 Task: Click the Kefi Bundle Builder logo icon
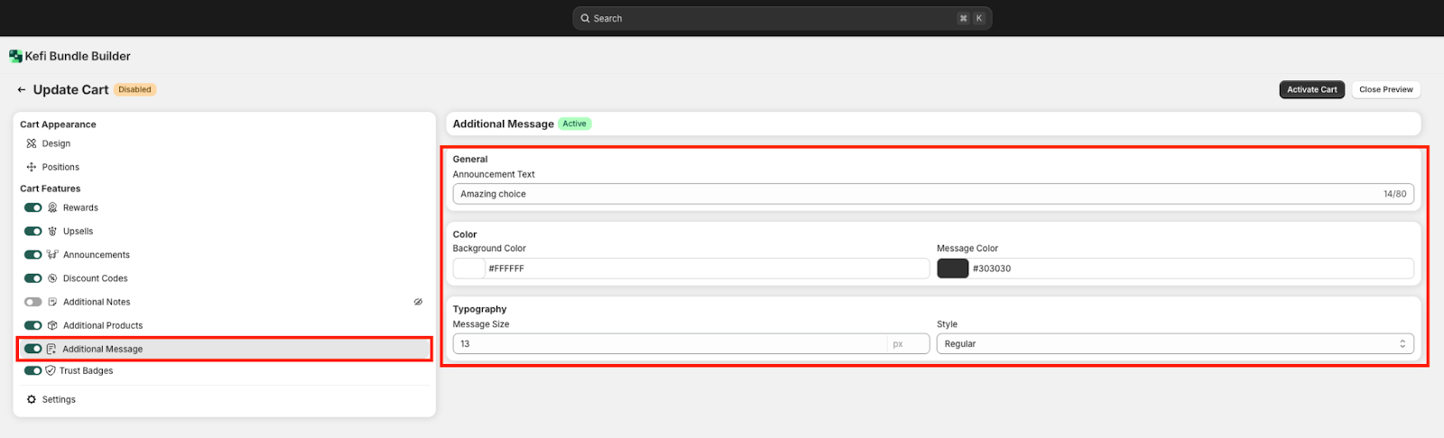coord(15,56)
